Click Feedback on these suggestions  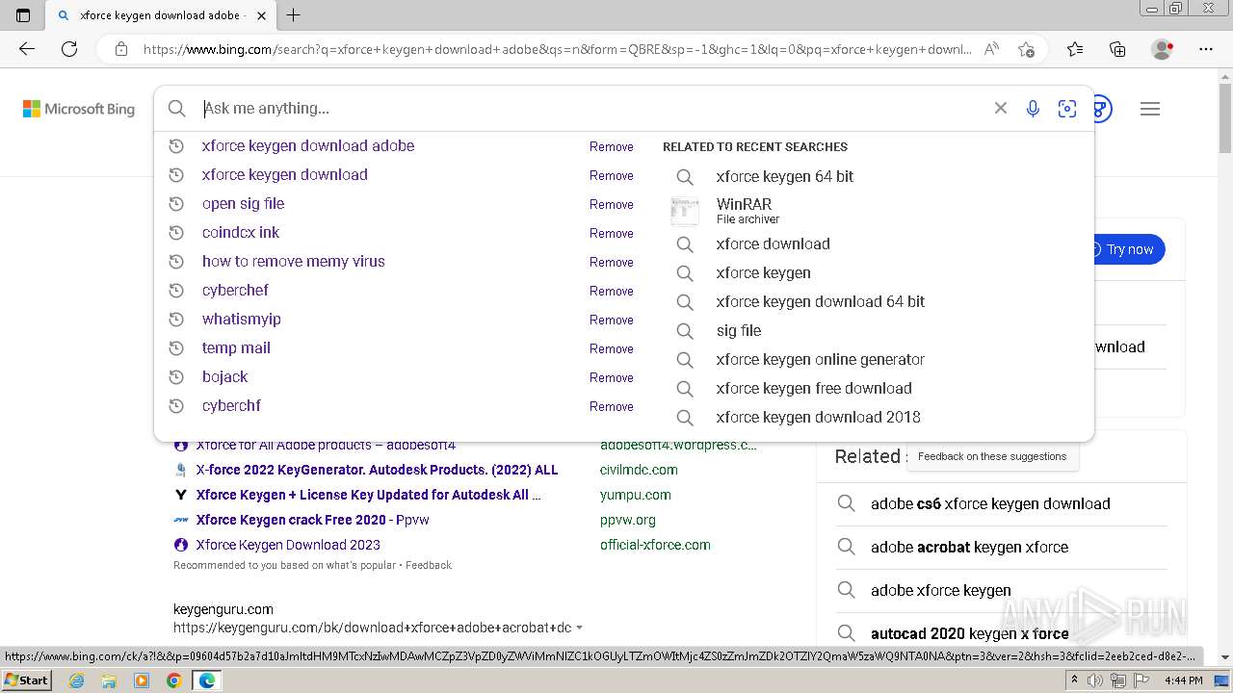pyautogui.click(x=992, y=456)
